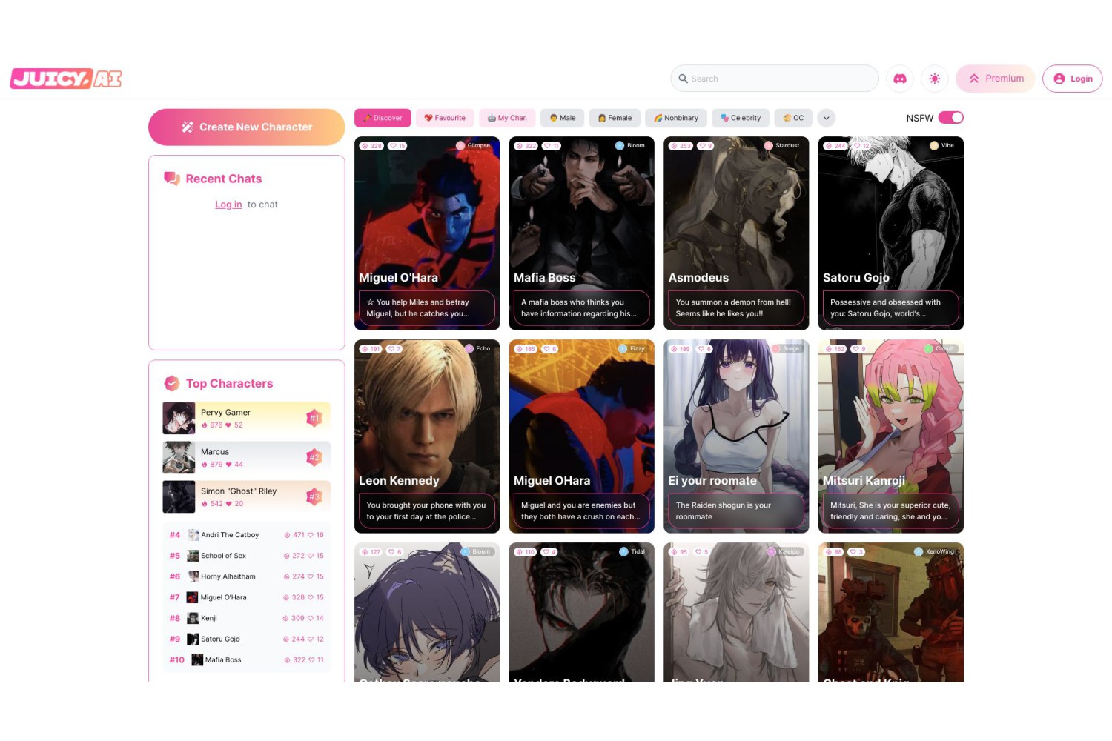Screen dimensions: 1112x741
Task: Follow the Log in link to chat
Action: 228,205
